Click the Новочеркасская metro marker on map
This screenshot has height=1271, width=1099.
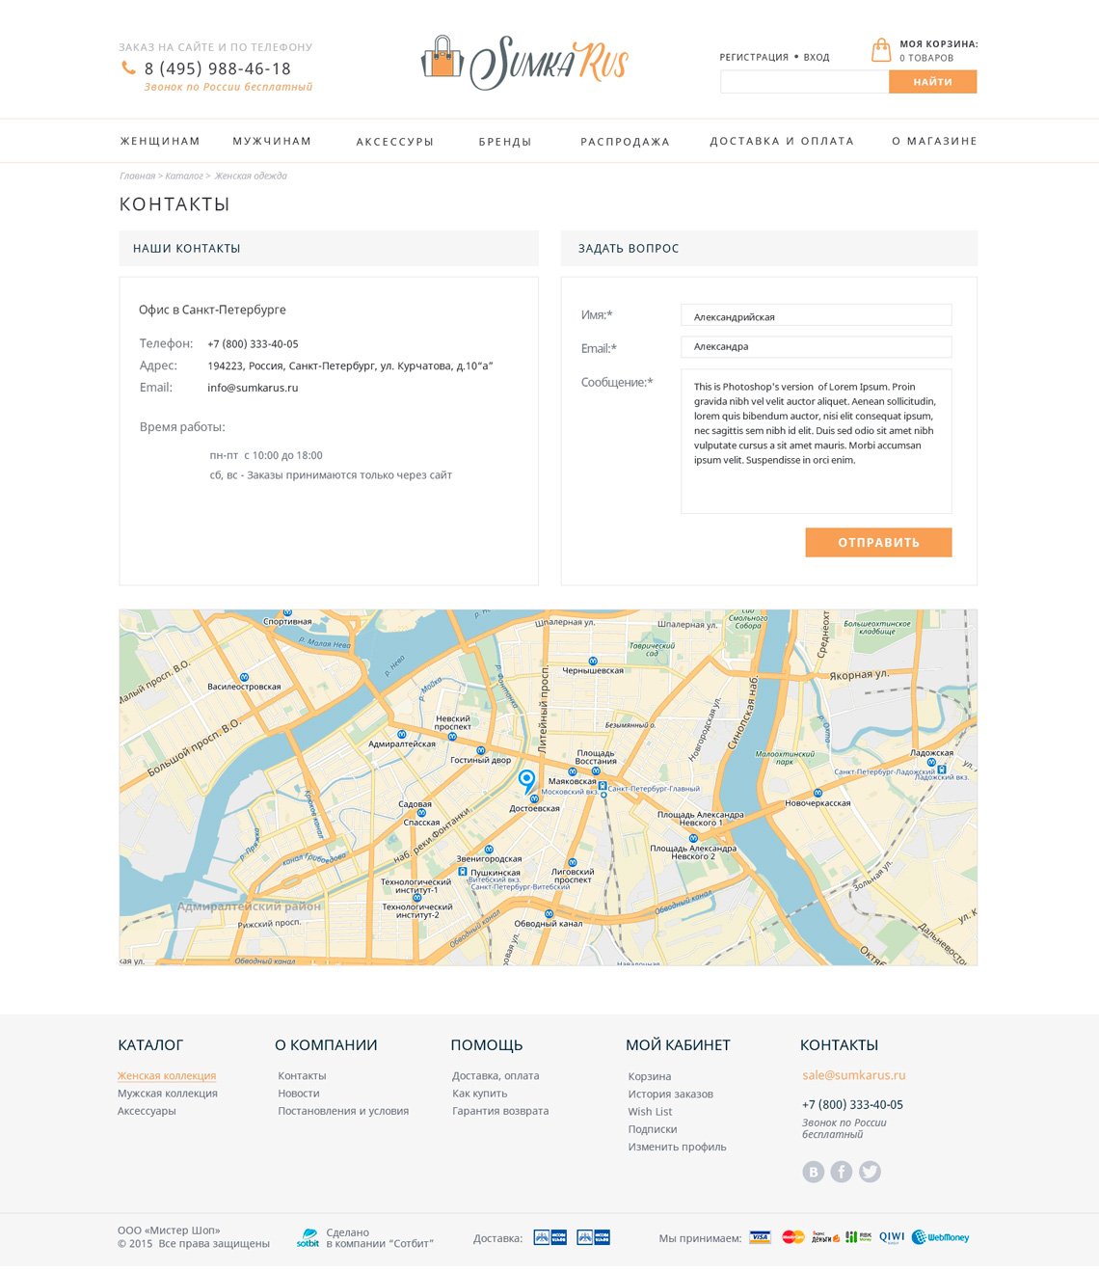tap(818, 793)
